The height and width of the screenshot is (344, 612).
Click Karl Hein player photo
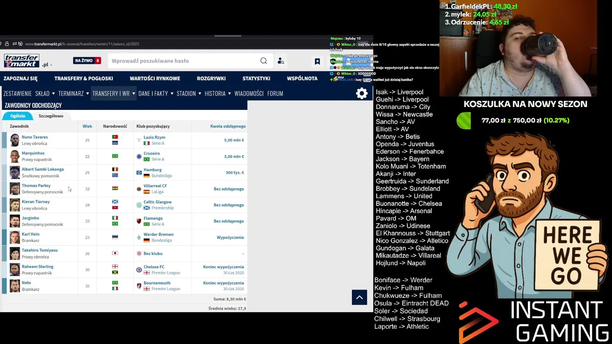click(x=15, y=237)
